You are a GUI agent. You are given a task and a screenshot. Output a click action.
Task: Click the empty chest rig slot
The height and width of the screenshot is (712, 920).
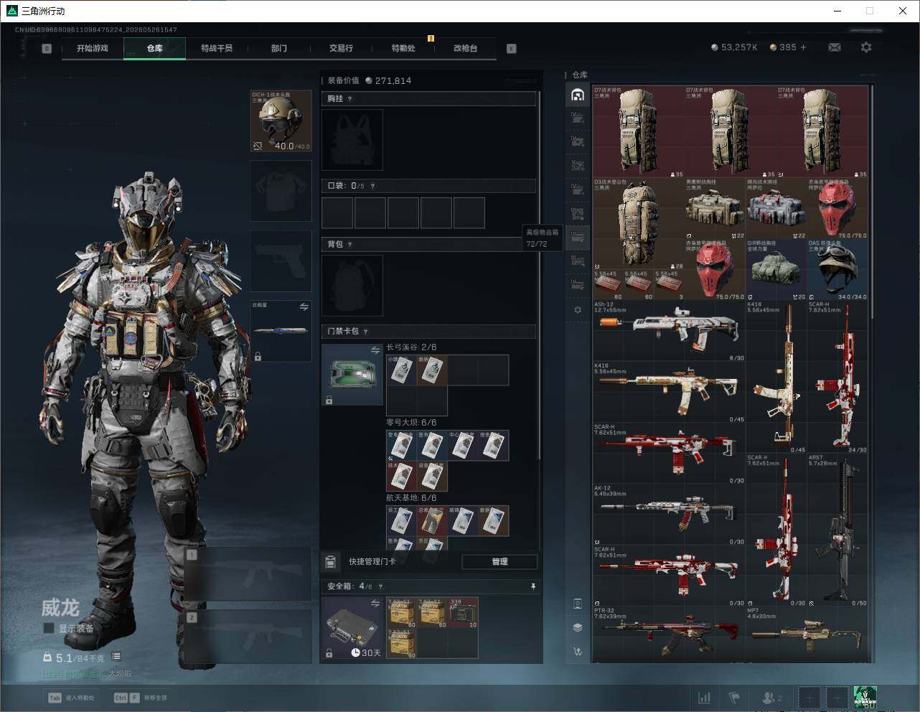(352, 140)
